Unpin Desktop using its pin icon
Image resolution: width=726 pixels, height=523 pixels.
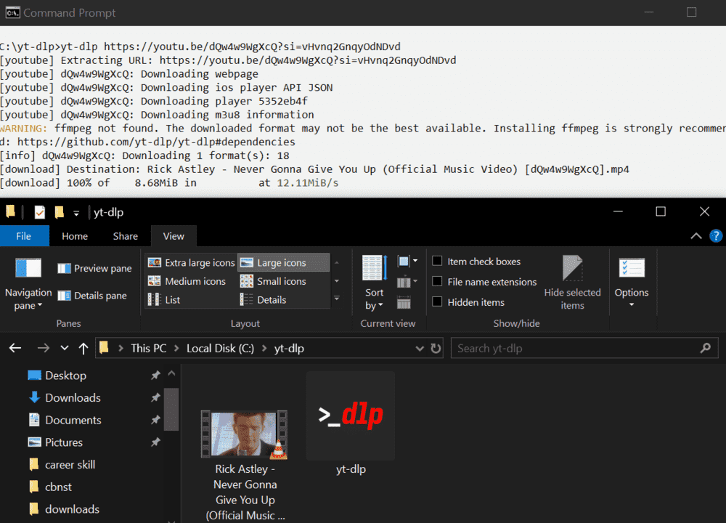[155, 376]
